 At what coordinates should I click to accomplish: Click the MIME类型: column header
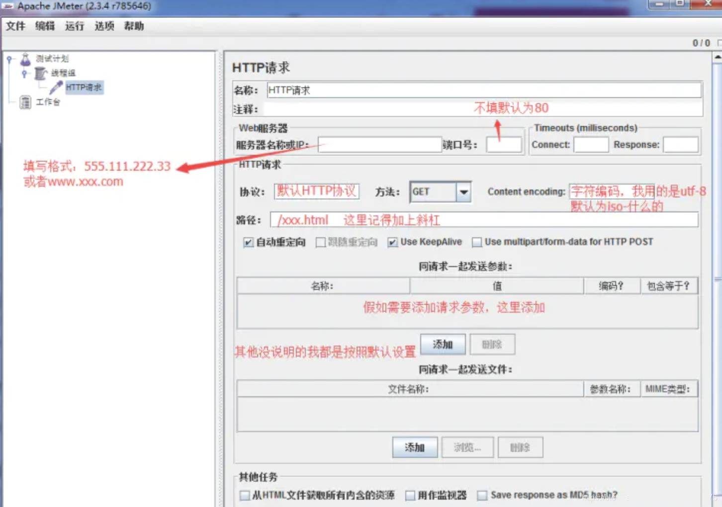click(669, 389)
